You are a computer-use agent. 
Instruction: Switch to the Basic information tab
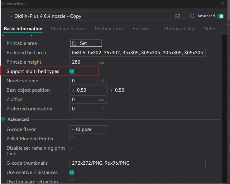pyautogui.click(x=23, y=29)
